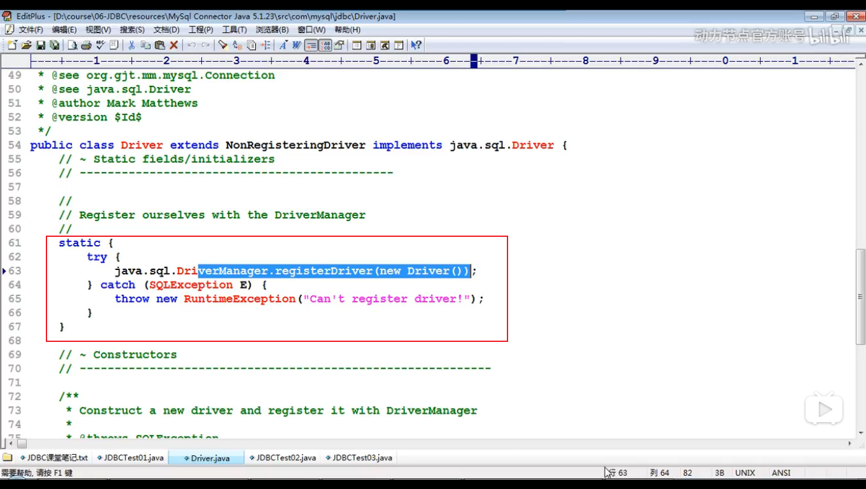Click the video play button overlay

pos(824,409)
